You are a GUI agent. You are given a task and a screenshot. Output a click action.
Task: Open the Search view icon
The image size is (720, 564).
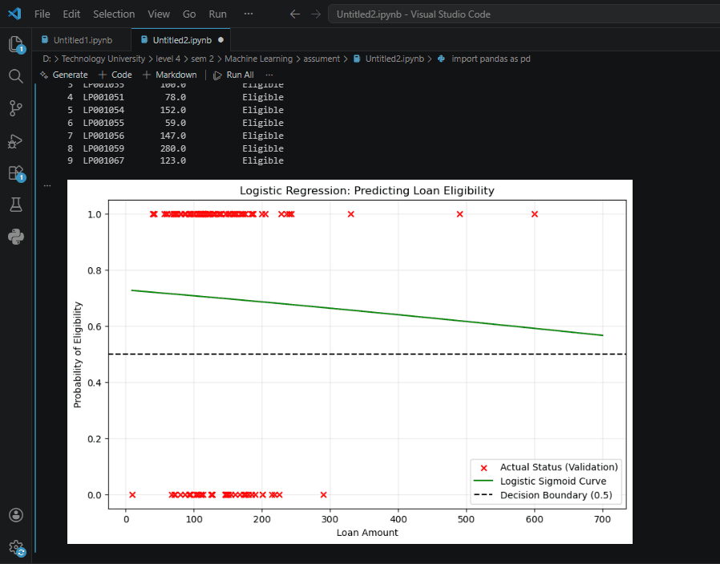coord(16,76)
